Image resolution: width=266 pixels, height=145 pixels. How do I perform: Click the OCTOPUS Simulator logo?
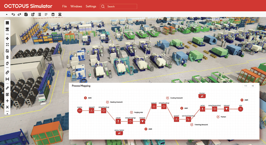[x=28, y=6]
